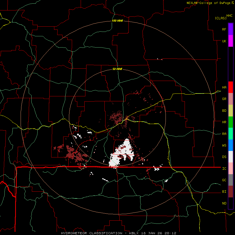235x235 pixels.
Task: Click the WS blue color swatch
Action: (231, 145)
